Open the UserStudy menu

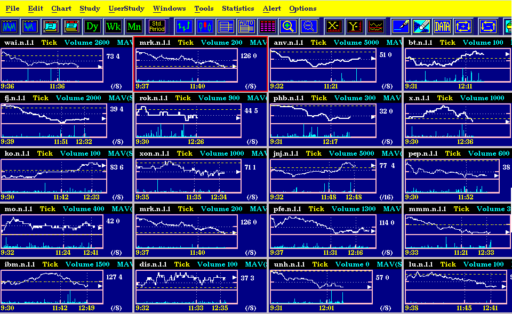tap(126, 9)
